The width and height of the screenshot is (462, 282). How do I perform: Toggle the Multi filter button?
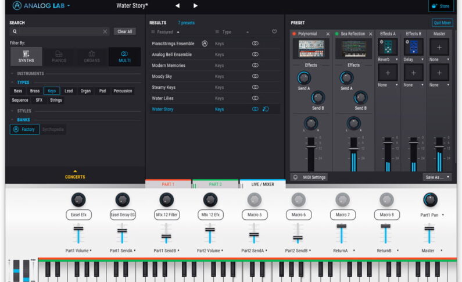click(124, 56)
